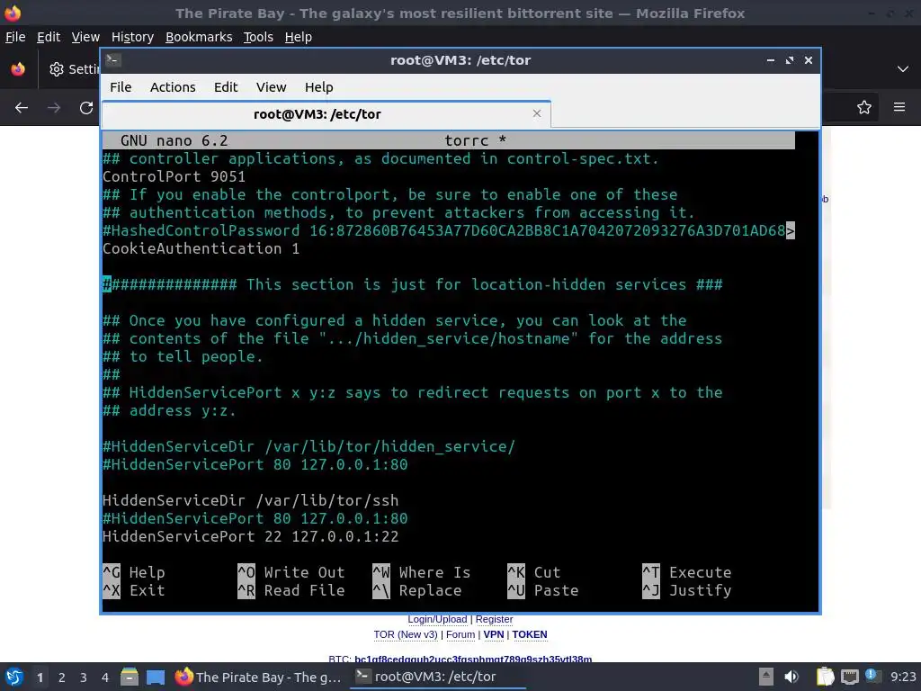
Task: Click the Firefox forward arrow
Action: (53, 108)
